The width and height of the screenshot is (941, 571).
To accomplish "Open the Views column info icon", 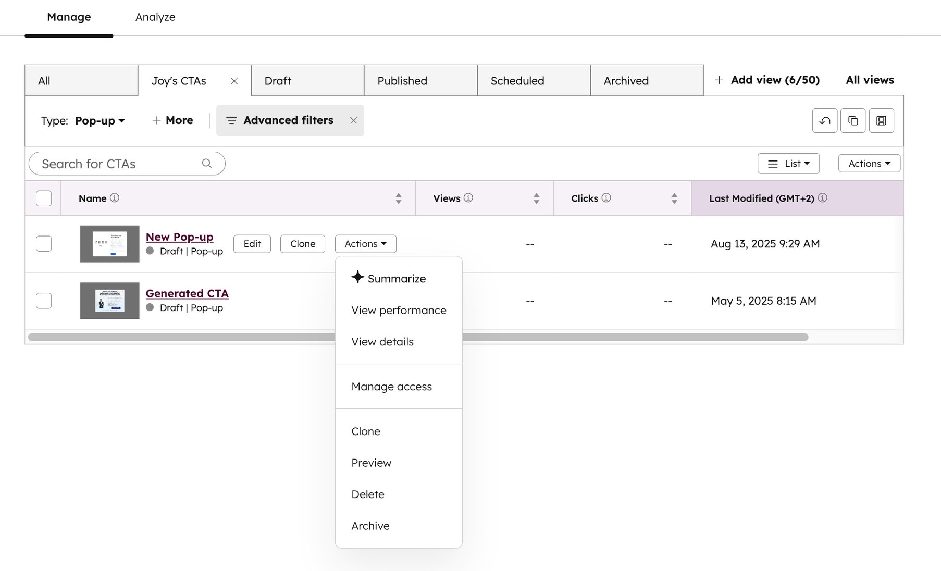I will click(468, 198).
